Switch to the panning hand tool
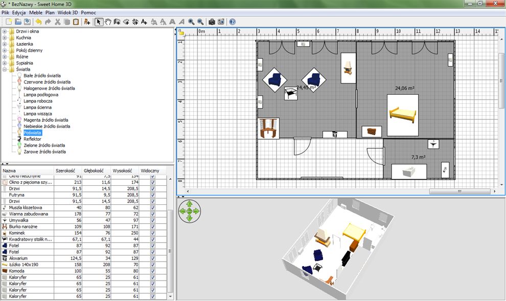Image resolution: width=506 pixels, height=301 pixels. [108, 22]
